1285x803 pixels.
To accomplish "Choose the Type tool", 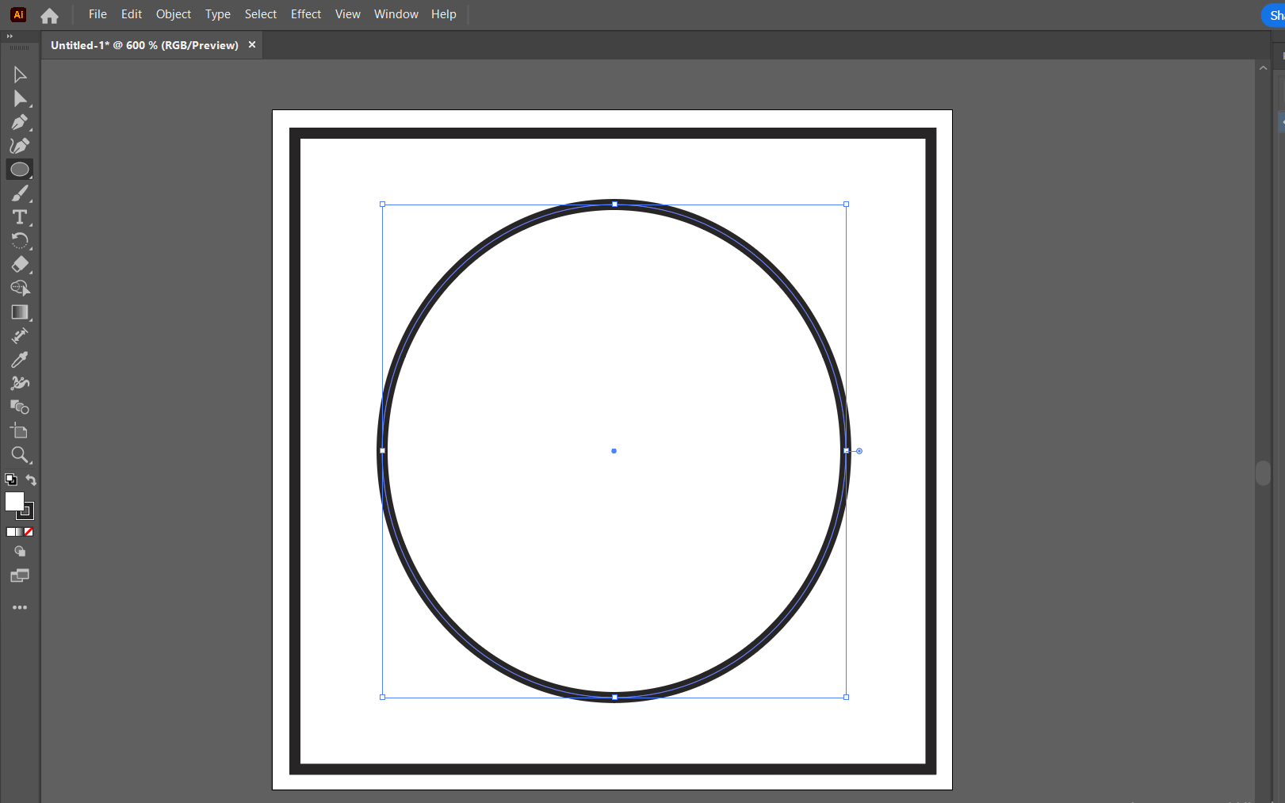I will pos(20,217).
